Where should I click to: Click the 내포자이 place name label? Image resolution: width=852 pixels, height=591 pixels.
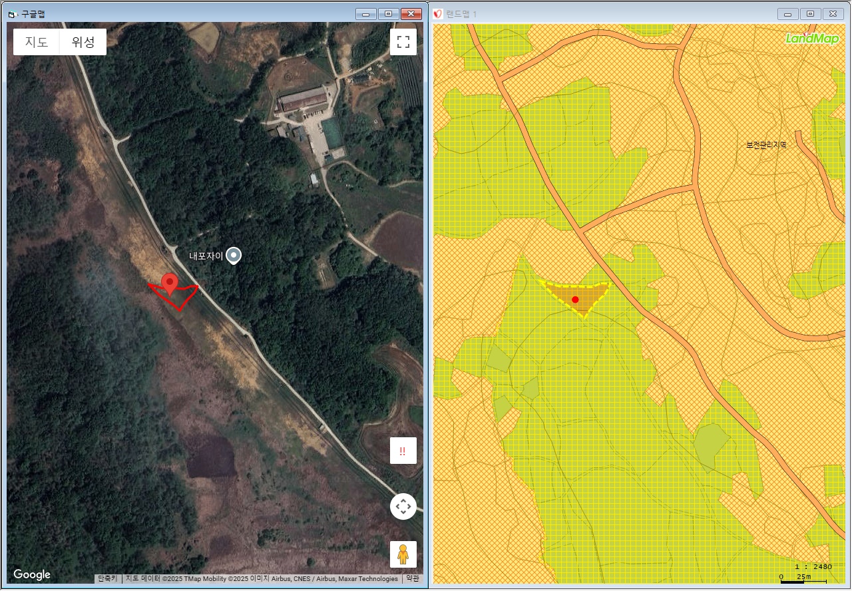pos(206,256)
